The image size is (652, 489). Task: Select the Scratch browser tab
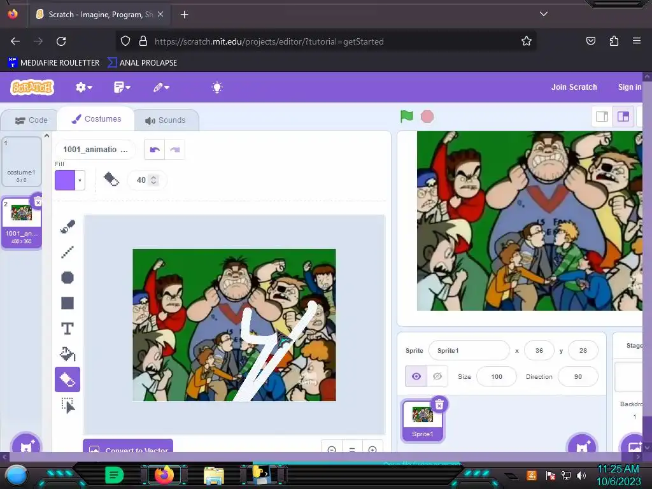point(100,15)
